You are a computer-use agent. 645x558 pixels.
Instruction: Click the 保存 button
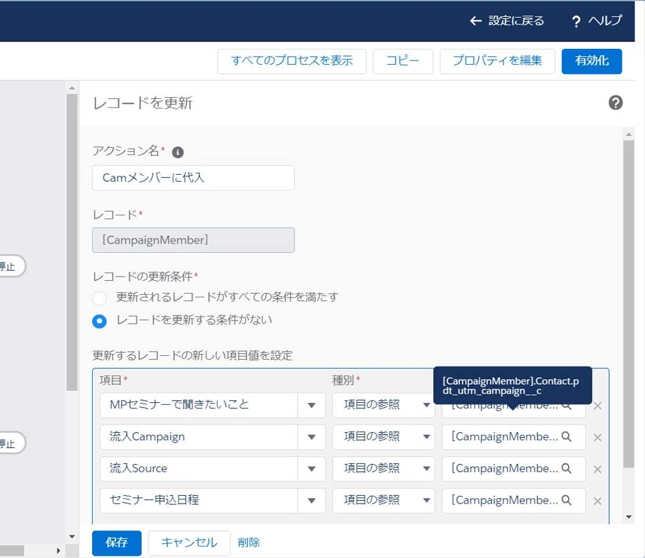tap(117, 543)
